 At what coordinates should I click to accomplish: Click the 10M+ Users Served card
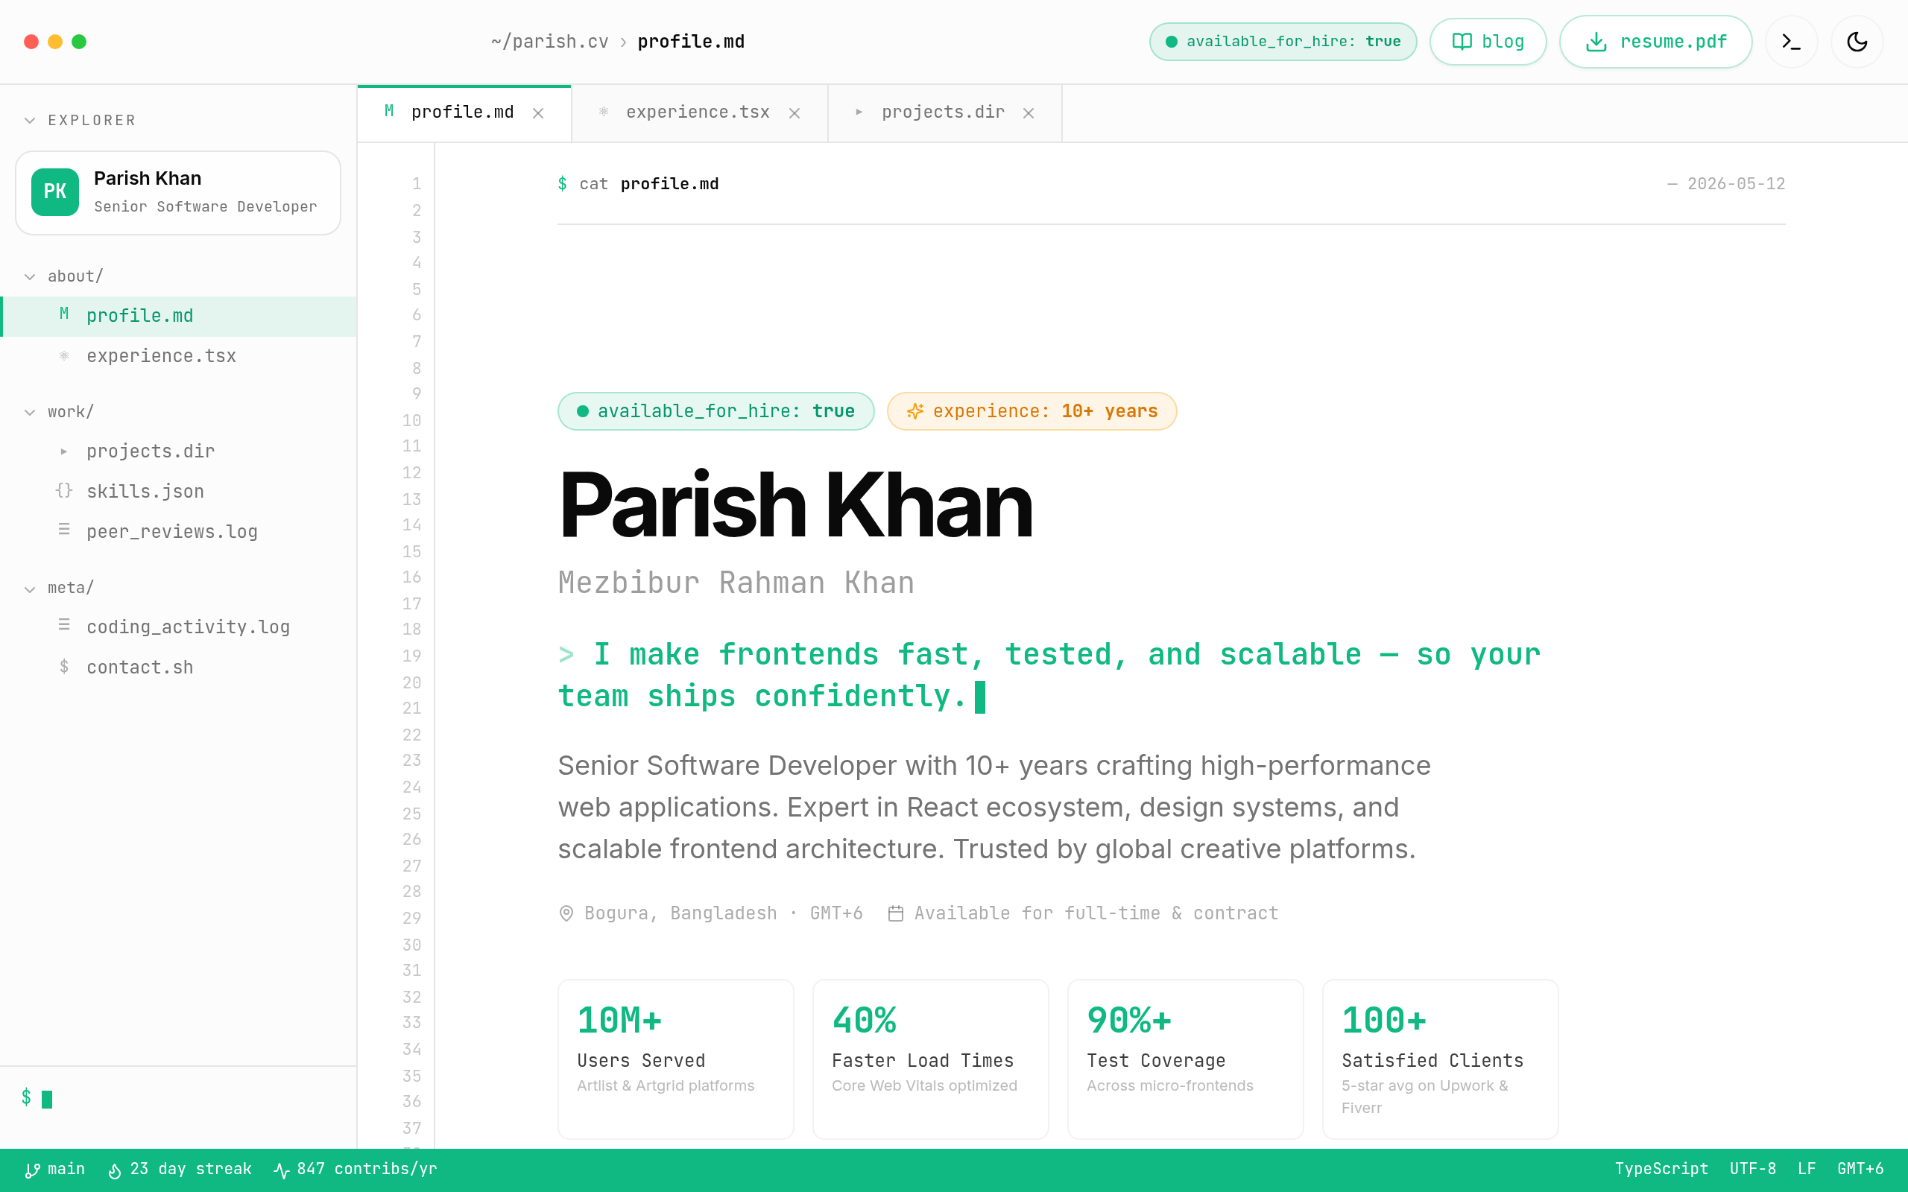coord(676,1059)
